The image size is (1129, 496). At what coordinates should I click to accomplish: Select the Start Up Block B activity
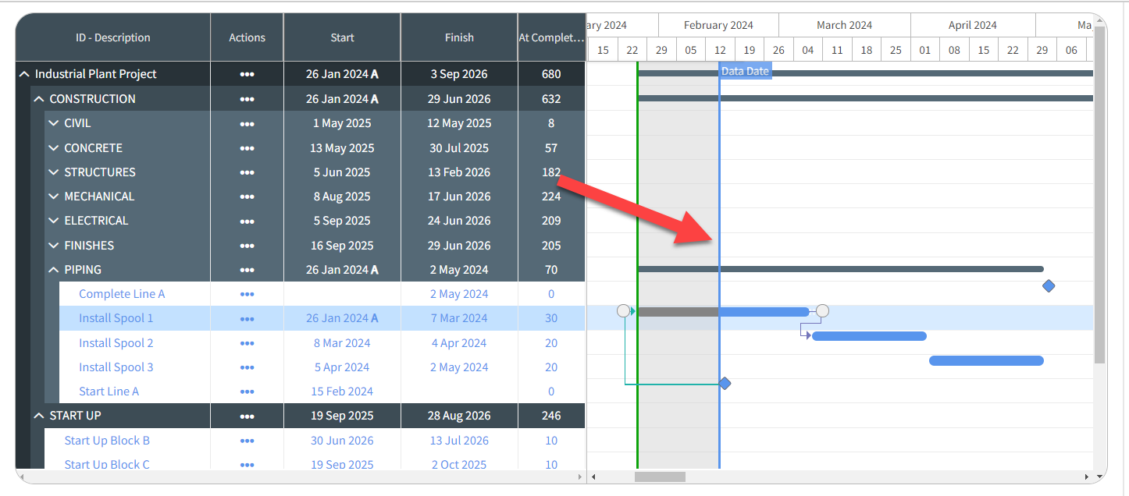pos(107,441)
